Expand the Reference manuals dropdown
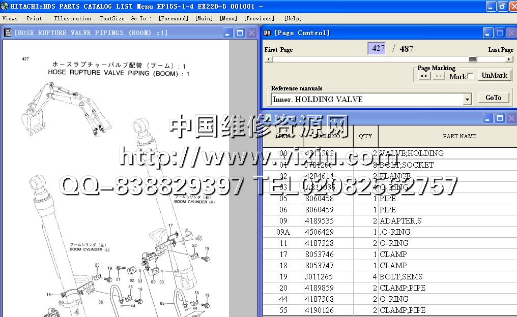 pyautogui.click(x=467, y=99)
